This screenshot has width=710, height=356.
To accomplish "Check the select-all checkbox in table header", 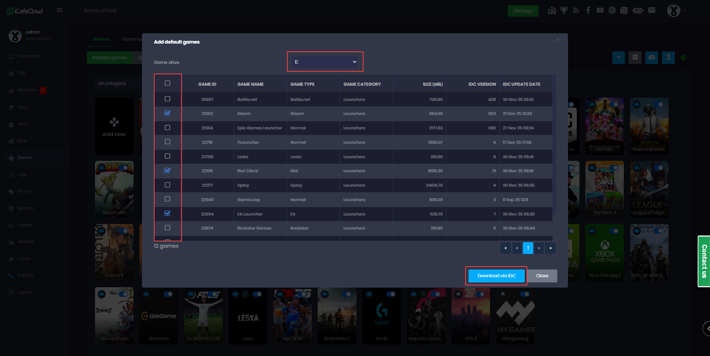I will pos(168,83).
